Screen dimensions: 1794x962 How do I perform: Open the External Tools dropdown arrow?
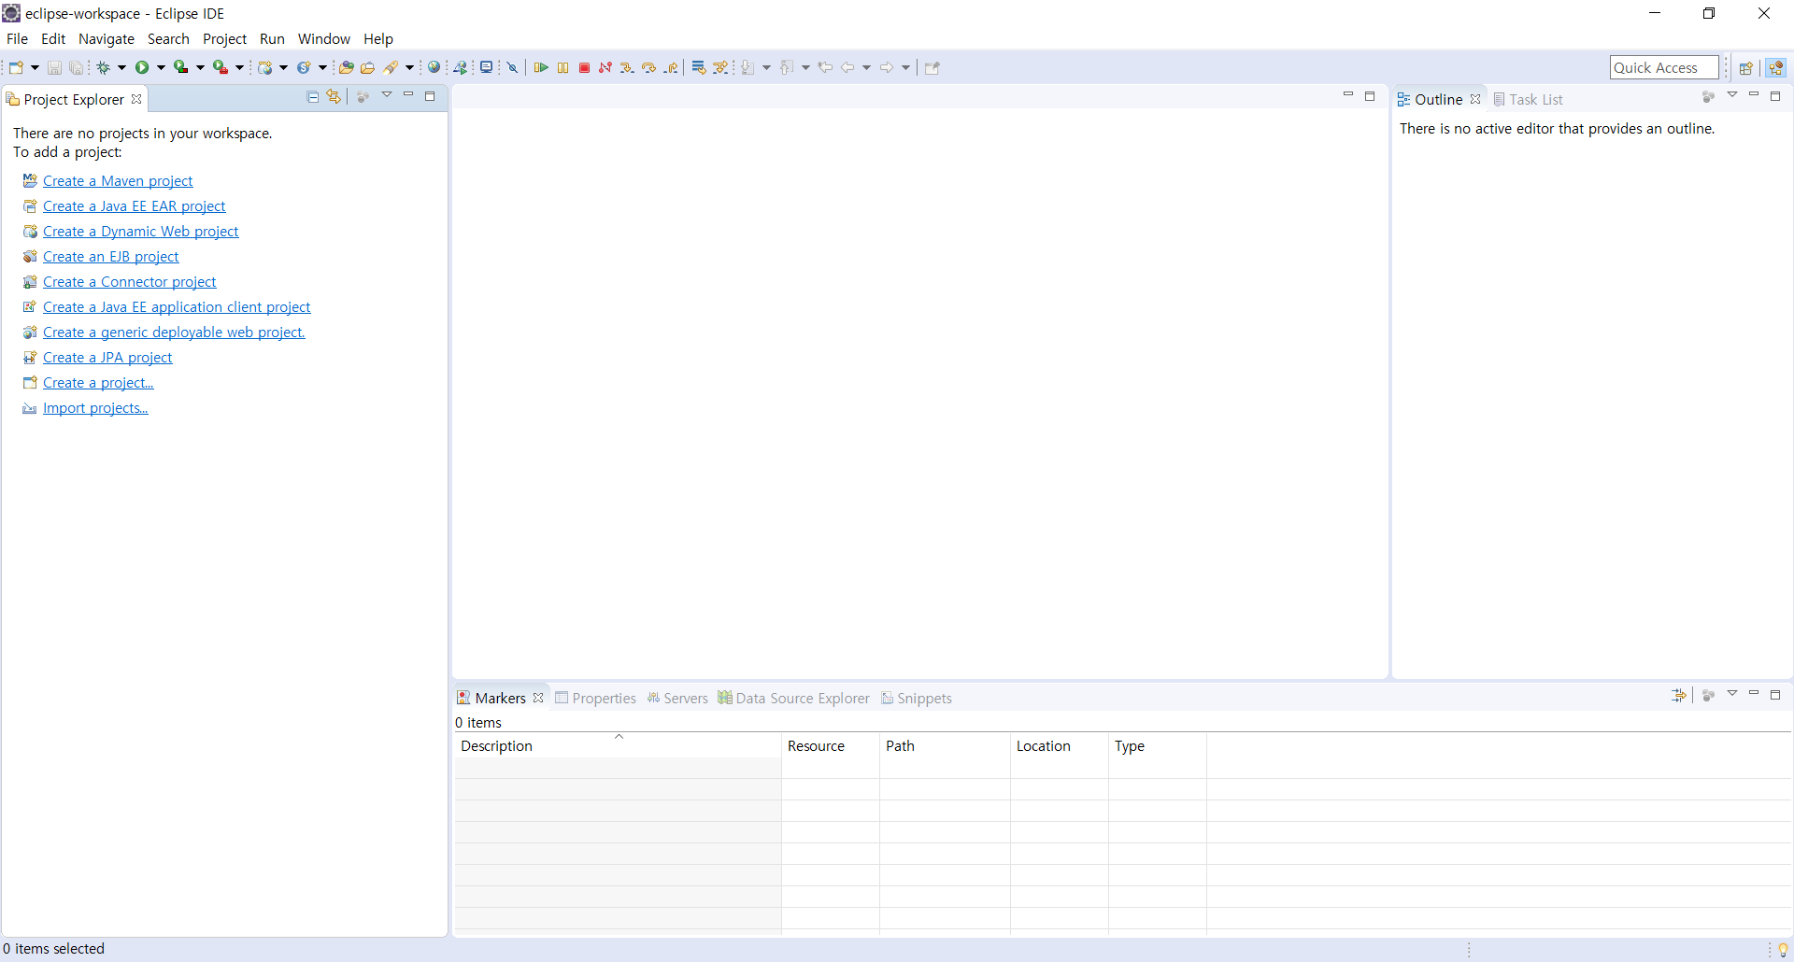tap(239, 67)
